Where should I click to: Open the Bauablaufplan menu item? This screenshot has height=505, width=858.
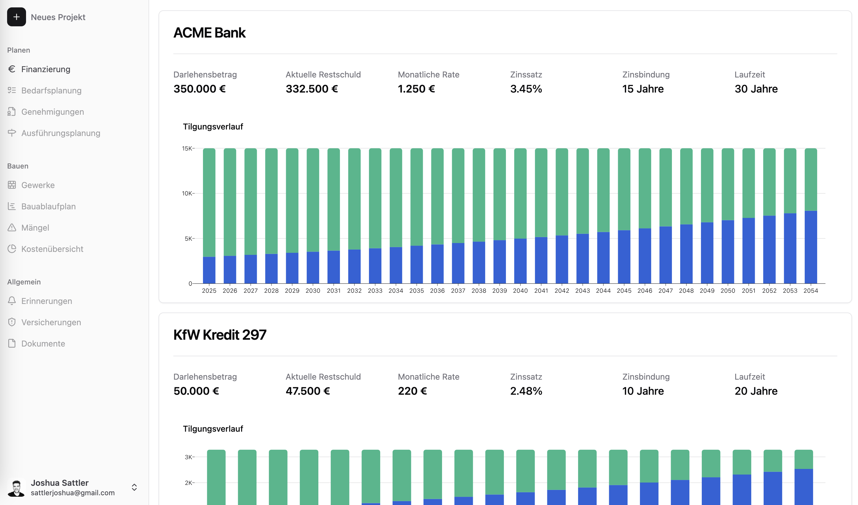tap(48, 206)
